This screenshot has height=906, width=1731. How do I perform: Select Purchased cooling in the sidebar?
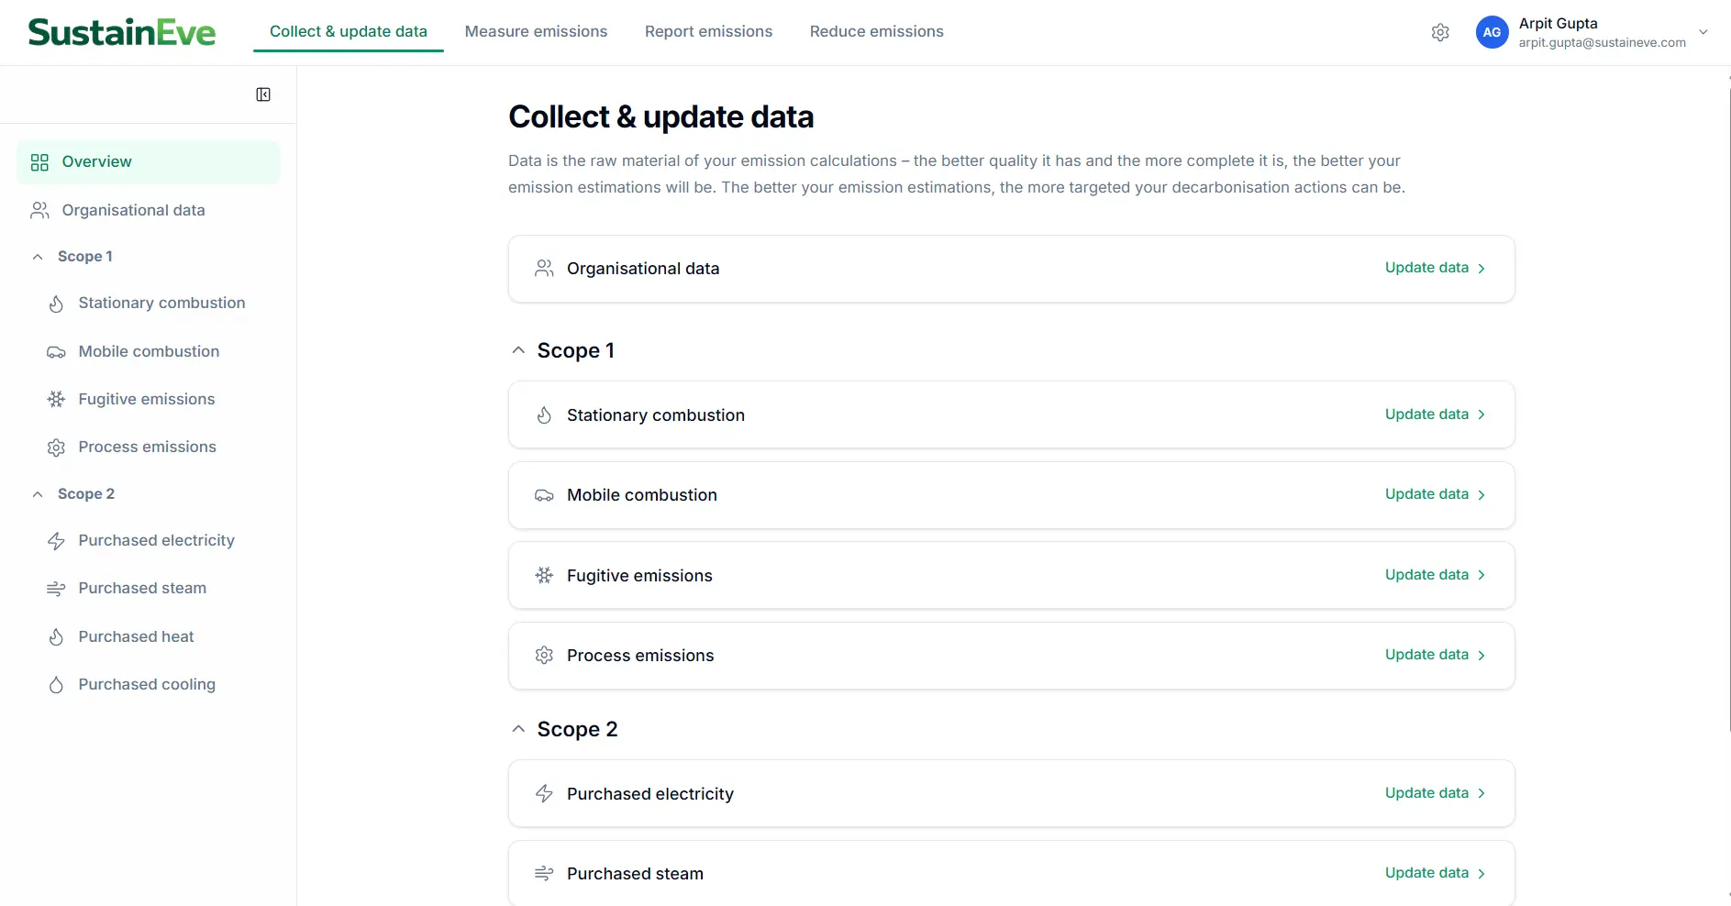click(146, 684)
